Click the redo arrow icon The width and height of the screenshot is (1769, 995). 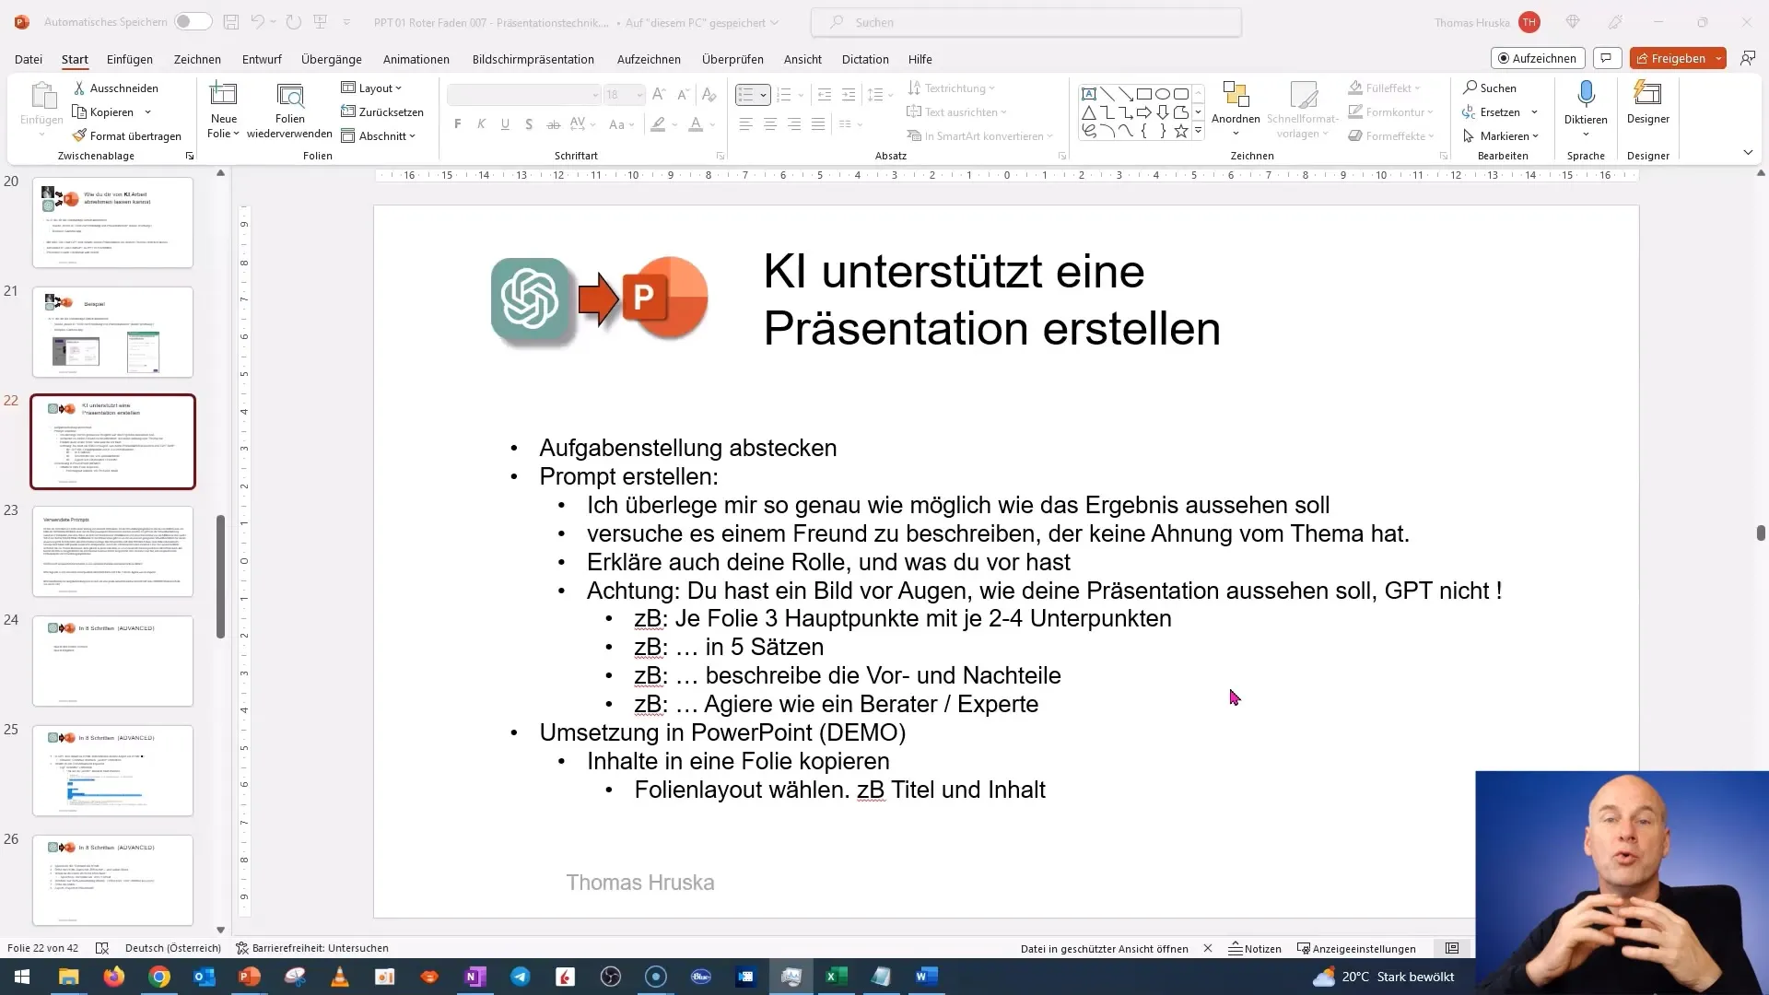pyautogui.click(x=293, y=22)
